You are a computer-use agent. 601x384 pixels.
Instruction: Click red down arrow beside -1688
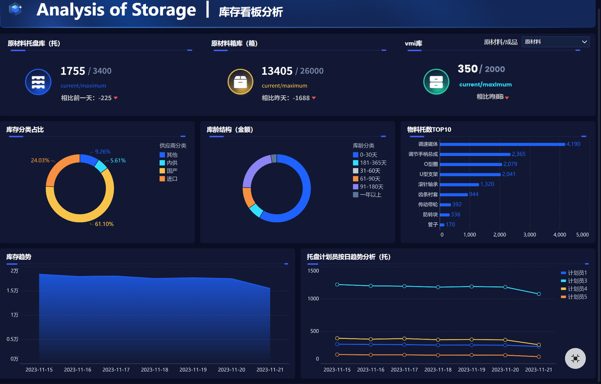314,98
